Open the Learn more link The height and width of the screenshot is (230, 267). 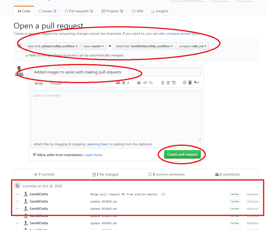pyautogui.click(x=93, y=155)
